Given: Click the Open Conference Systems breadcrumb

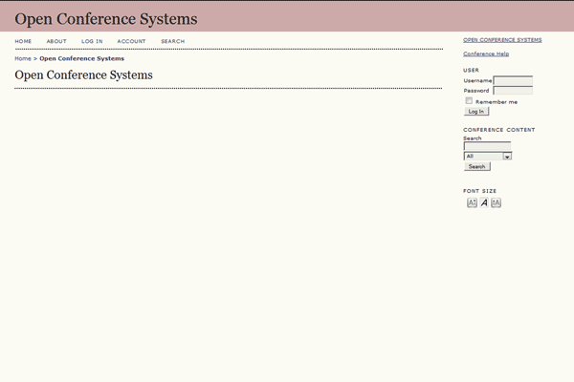Looking at the screenshot, I should tap(81, 58).
